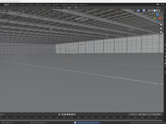Click the pan view hand icon

[x=161, y=28]
